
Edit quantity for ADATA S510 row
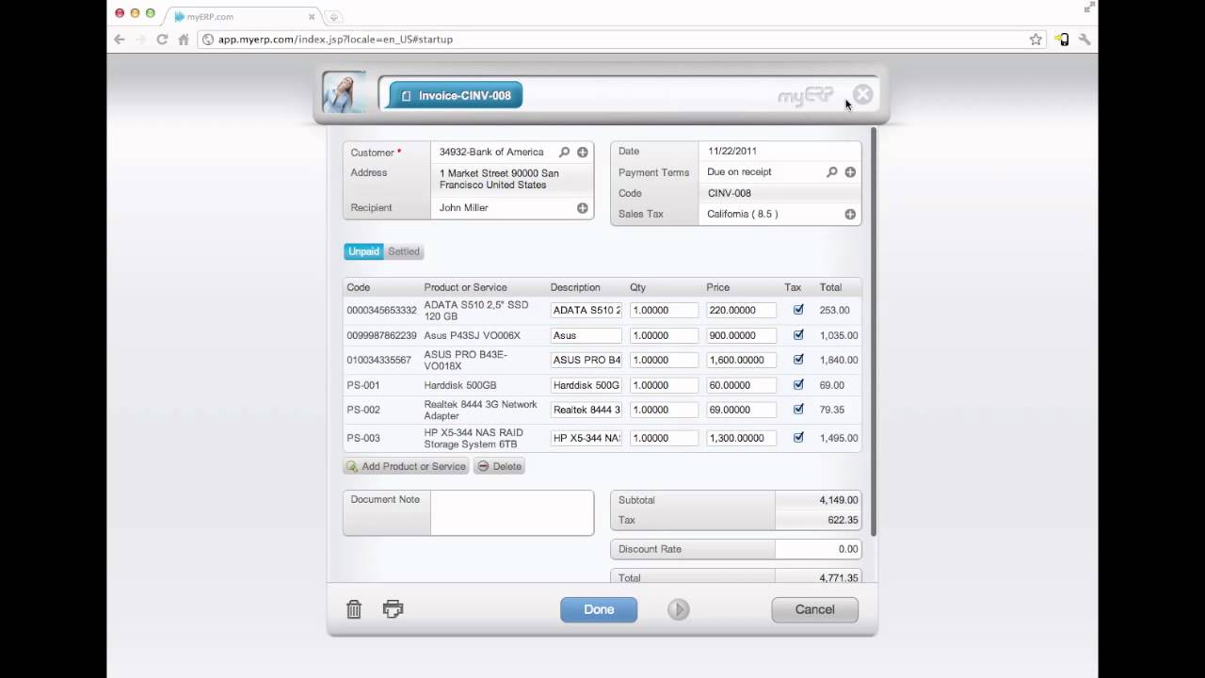tap(665, 310)
